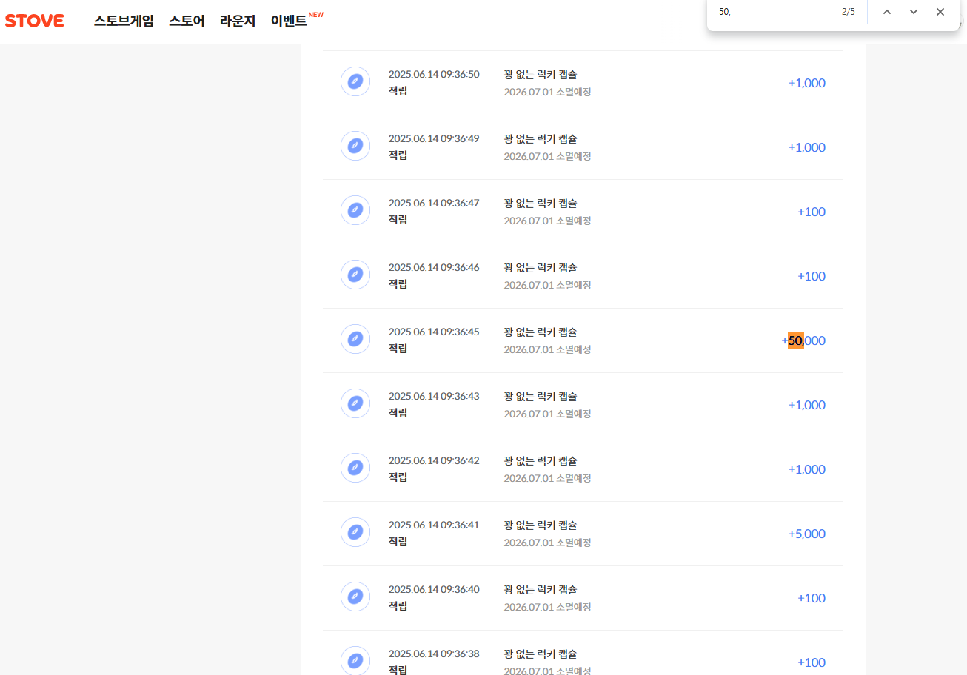Click point icon of 09:36:45 entry
Viewport: 967px width, 675px height.
click(x=355, y=339)
